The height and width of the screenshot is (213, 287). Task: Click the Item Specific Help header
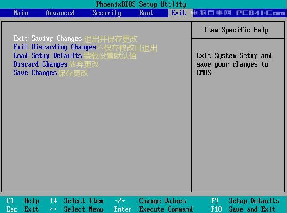(236, 30)
